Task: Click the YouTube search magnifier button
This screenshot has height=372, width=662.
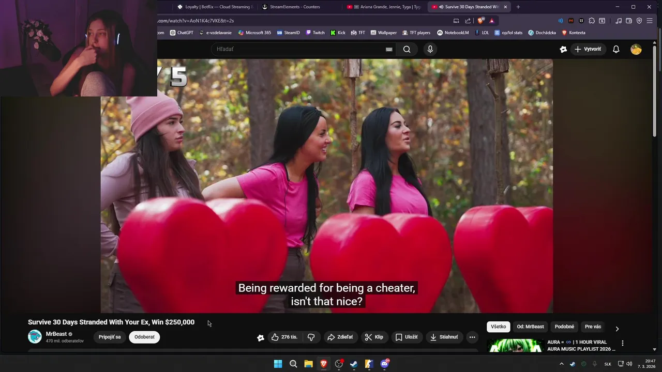Action: pyautogui.click(x=407, y=49)
